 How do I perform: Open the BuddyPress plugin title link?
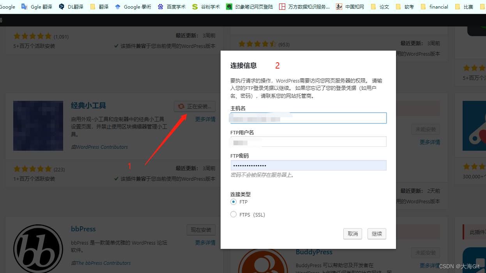tap(314, 252)
